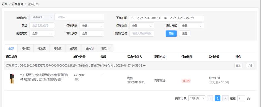Go to next page arrow

[x=225, y=98]
